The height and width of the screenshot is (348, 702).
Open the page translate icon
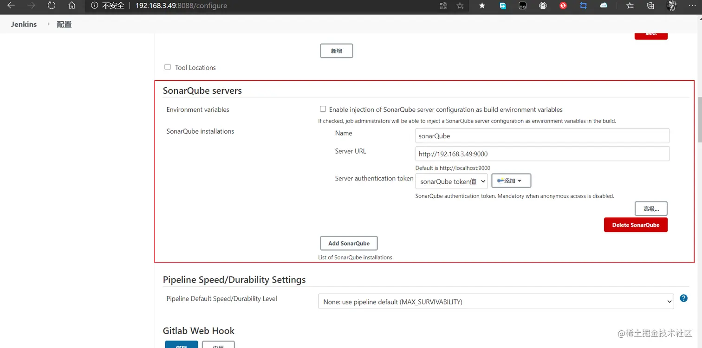(x=443, y=6)
